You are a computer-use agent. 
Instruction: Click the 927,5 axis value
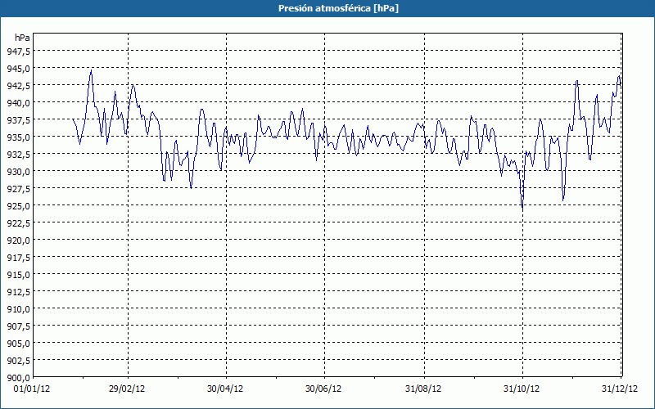click(x=18, y=189)
